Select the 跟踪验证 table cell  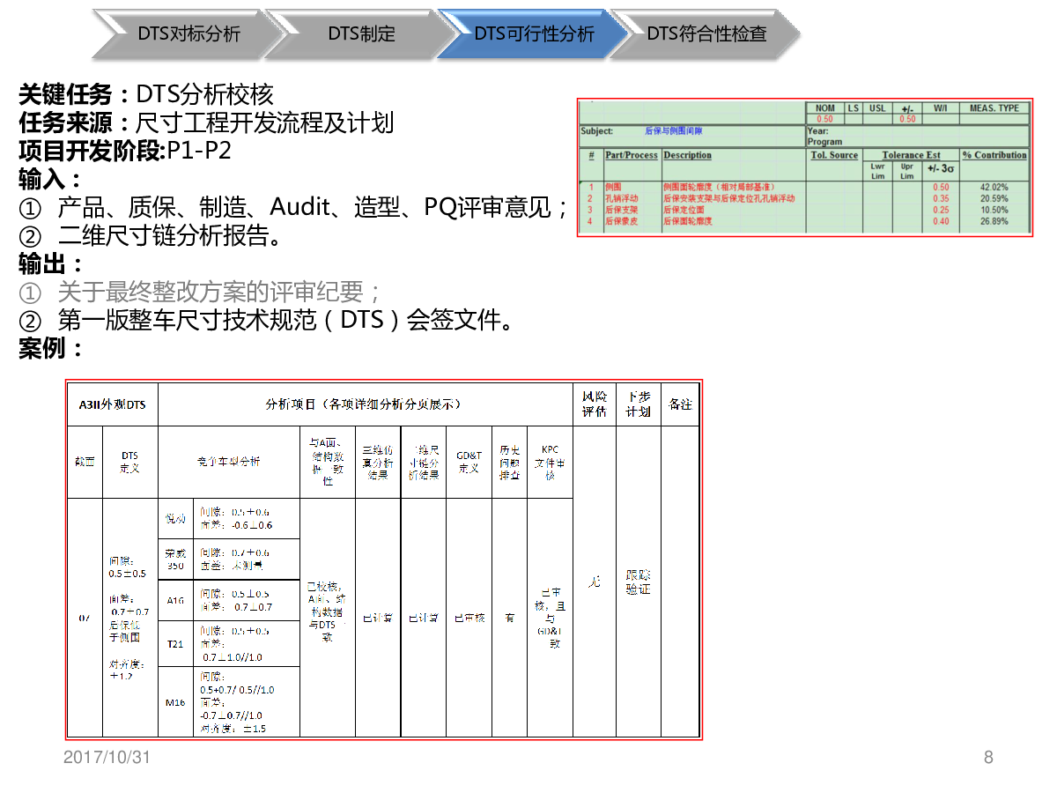tap(638, 582)
